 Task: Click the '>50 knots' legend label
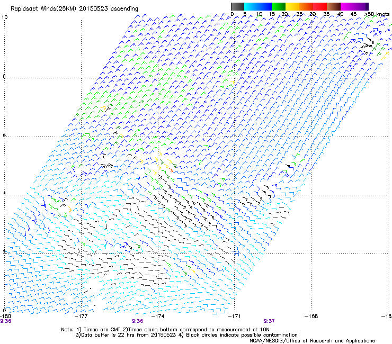pos(377,14)
